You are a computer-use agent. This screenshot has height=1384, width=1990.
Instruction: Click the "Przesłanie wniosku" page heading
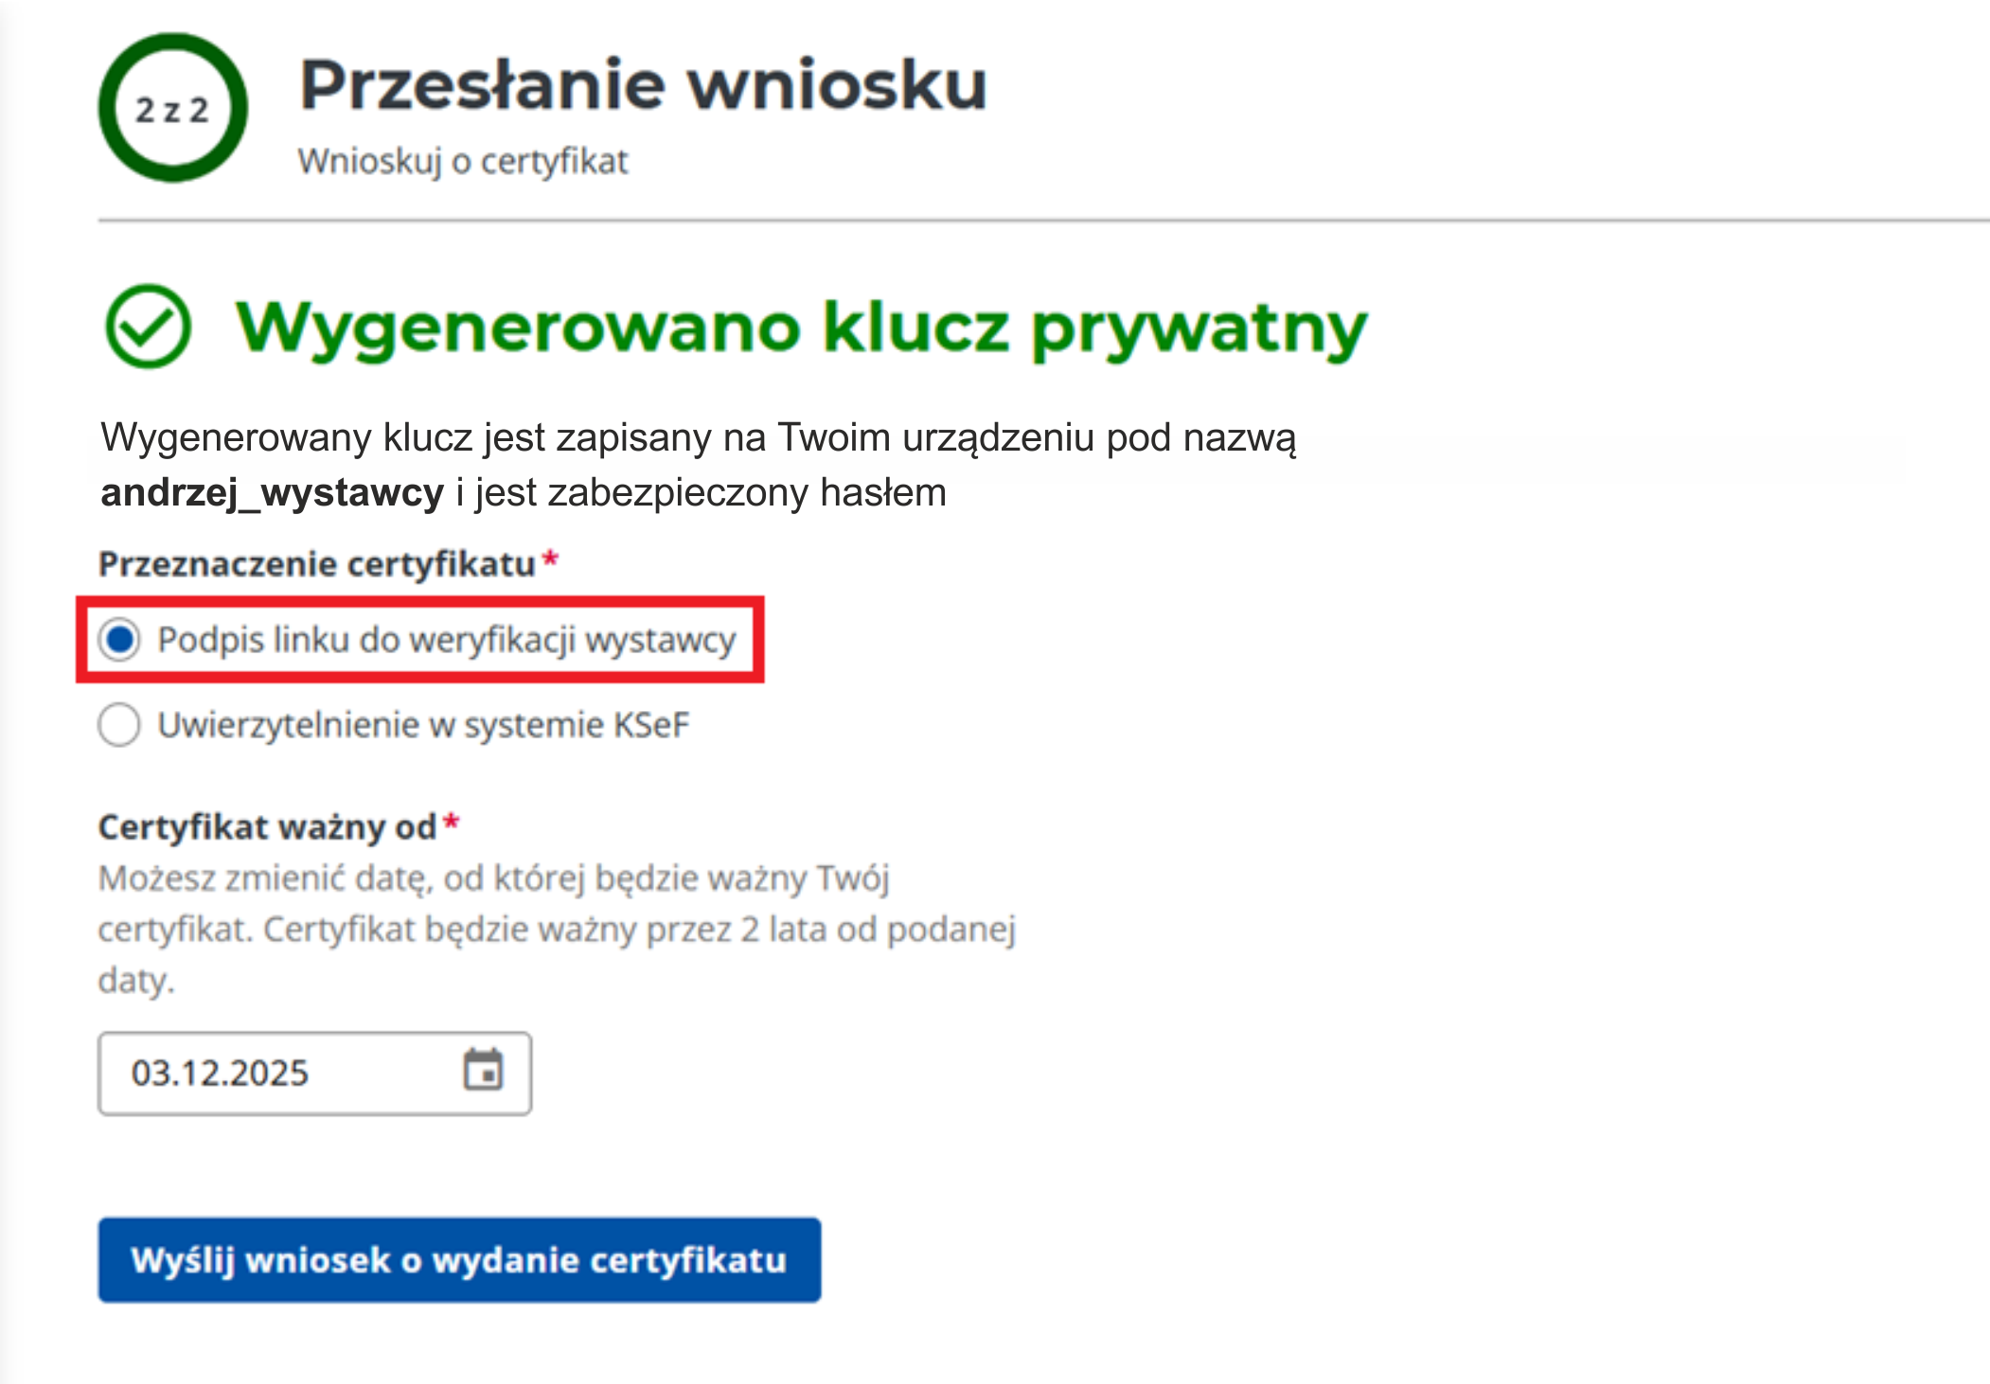[x=643, y=85]
